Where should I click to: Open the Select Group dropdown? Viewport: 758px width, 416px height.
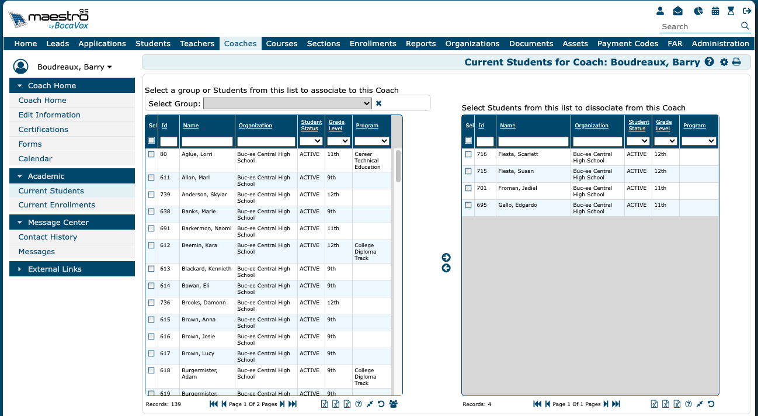click(287, 103)
